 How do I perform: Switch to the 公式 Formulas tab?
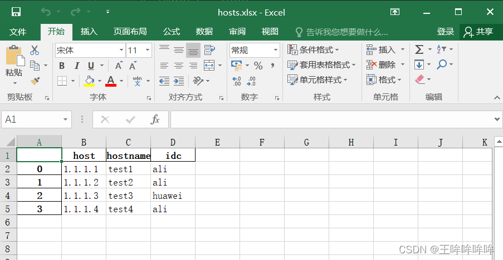[x=172, y=31]
